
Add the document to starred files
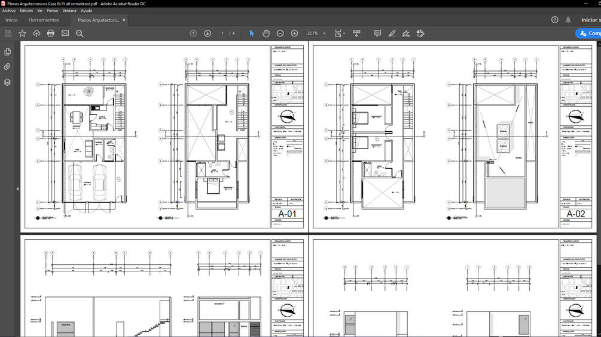coord(22,33)
